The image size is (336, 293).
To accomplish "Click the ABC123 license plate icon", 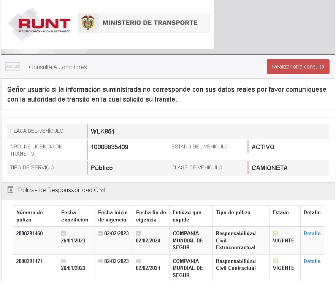I will (x=13, y=67).
